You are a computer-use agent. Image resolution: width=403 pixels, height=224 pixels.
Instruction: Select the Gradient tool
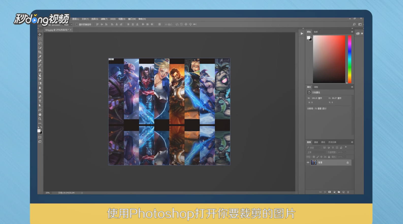pyautogui.click(x=40, y=83)
